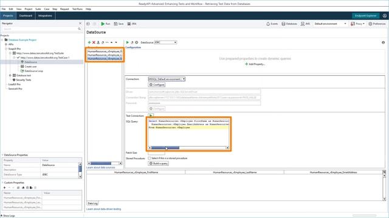Switch to the Projects tab
The height and width of the screenshot is (218, 389).
[8, 16]
